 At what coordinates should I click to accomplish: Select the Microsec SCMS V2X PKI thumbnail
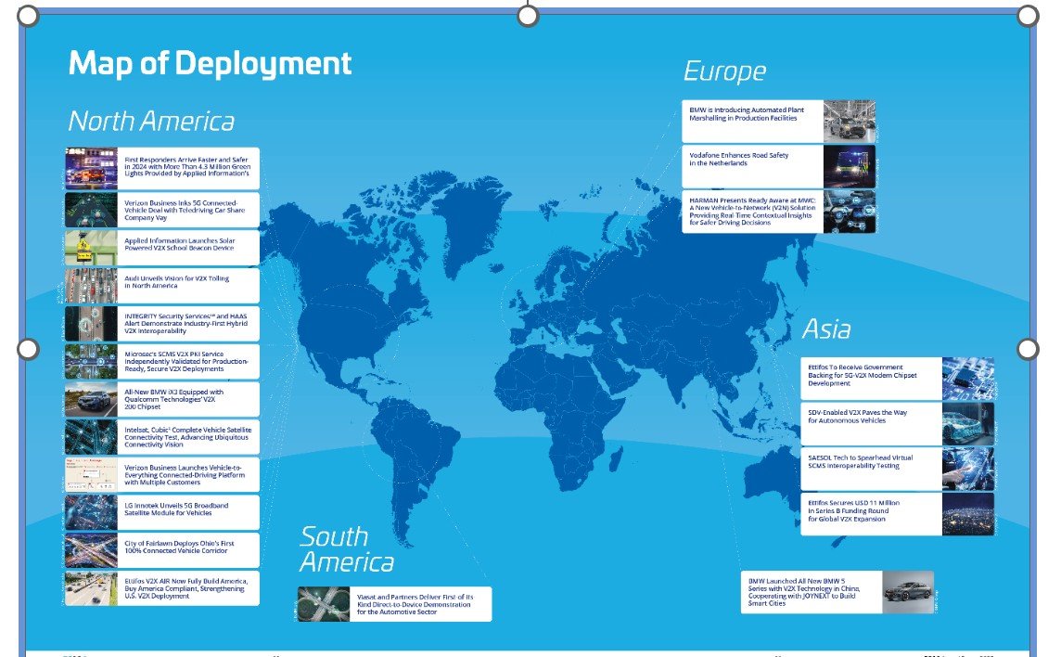(x=92, y=361)
